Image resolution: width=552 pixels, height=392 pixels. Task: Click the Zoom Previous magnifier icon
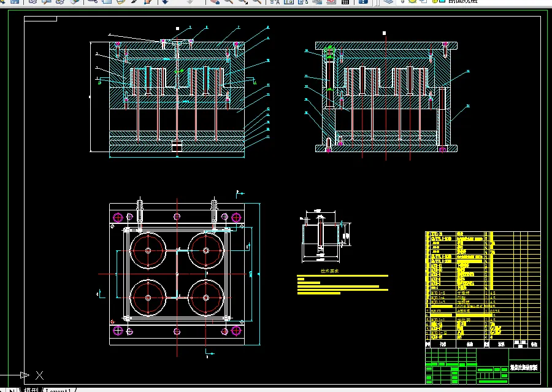(x=258, y=1)
